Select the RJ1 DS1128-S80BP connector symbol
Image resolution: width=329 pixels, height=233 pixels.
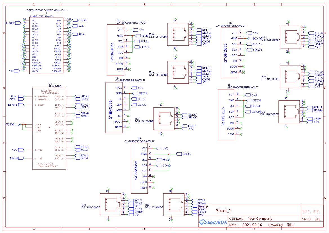point(111,204)
